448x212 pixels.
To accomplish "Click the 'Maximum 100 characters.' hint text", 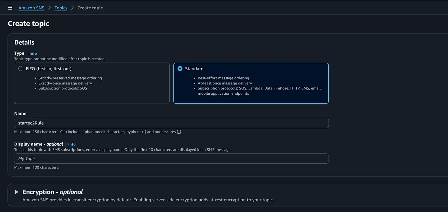I will pyautogui.click(x=37, y=167).
